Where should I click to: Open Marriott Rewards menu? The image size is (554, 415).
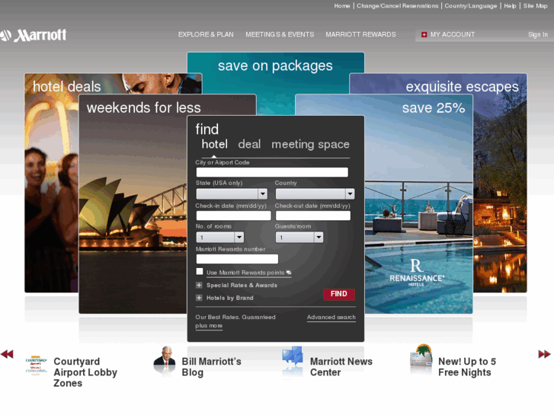[360, 34]
